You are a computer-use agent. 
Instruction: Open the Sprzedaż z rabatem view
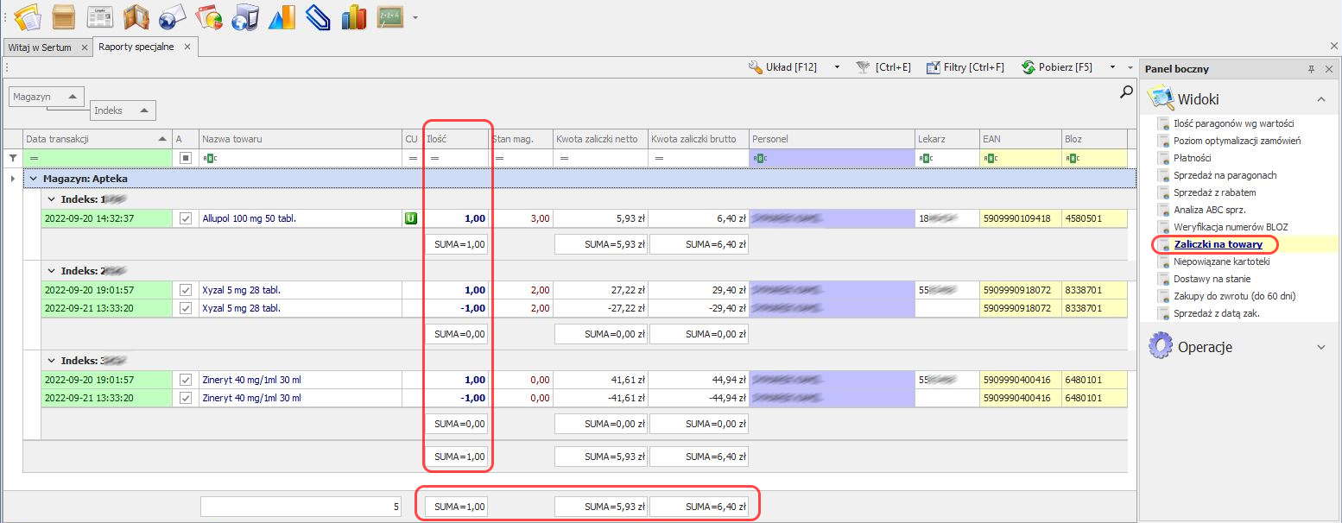coord(1214,192)
